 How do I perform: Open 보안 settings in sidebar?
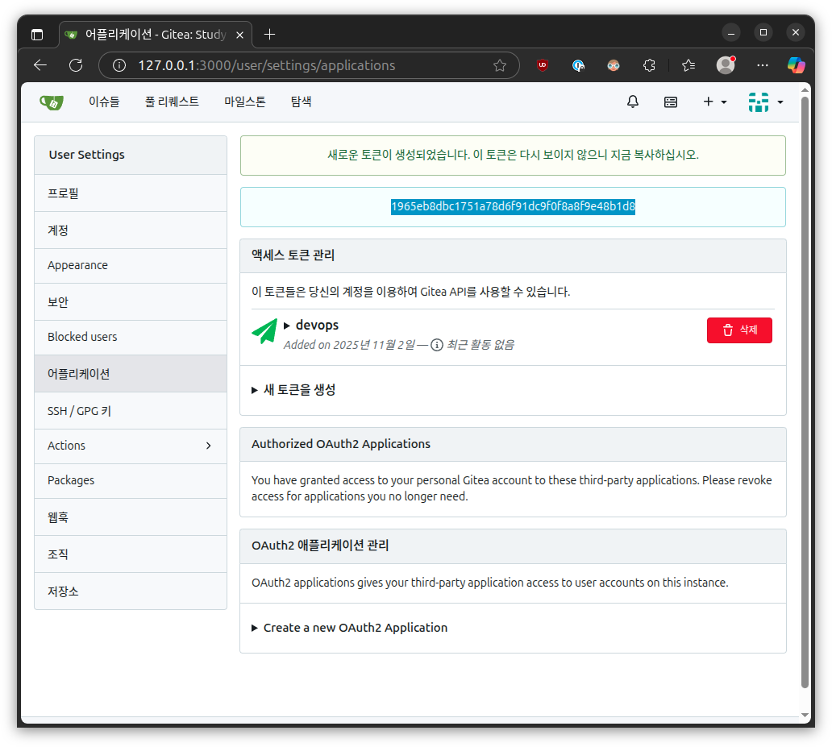[x=131, y=302]
